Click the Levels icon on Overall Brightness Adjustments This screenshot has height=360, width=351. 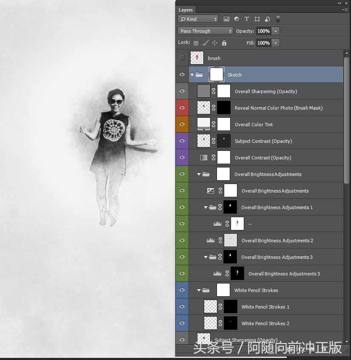(211, 190)
